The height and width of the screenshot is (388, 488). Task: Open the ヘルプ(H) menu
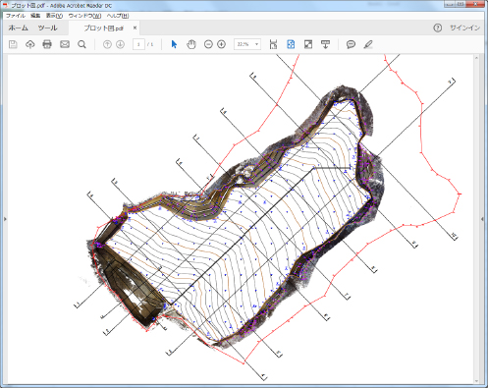click(118, 16)
